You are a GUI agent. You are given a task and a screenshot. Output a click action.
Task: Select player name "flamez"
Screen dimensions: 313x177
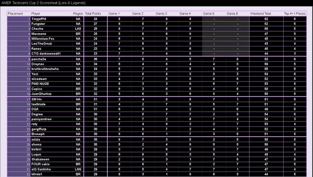[x=36, y=49]
